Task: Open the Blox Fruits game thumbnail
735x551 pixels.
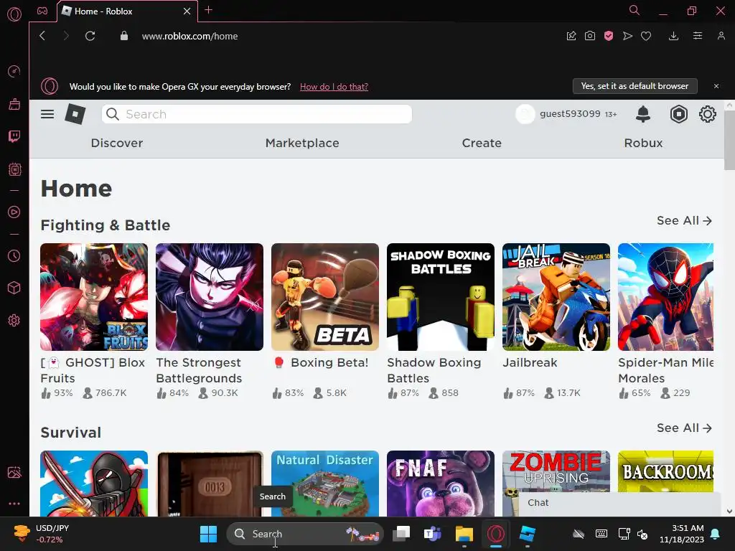Action: (94, 296)
